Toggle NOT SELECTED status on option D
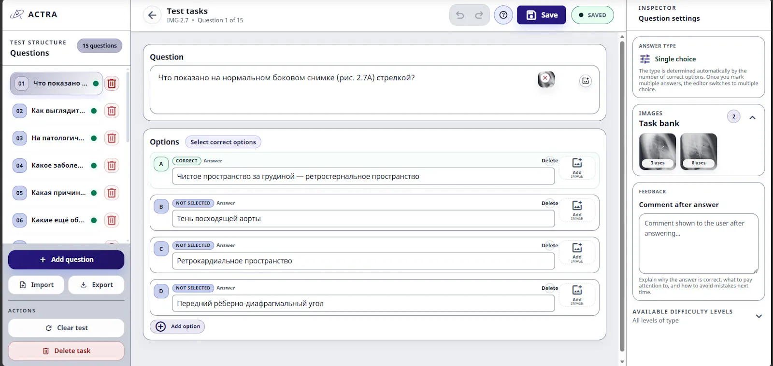773x366 pixels. (x=193, y=288)
